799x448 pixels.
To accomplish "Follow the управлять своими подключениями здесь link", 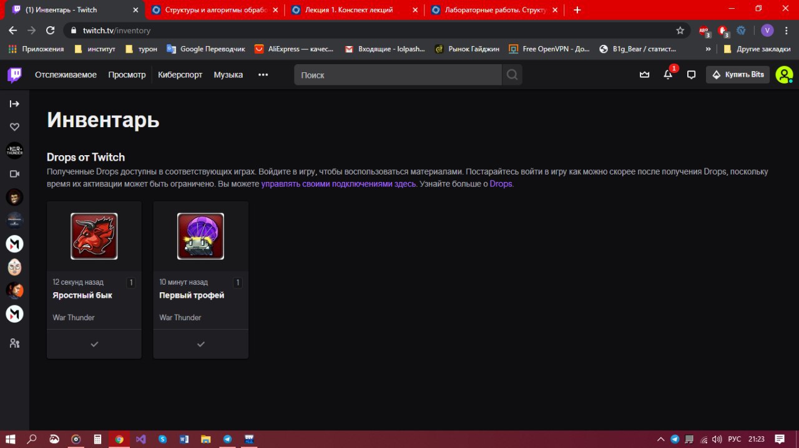I will pyautogui.click(x=338, y=184).
